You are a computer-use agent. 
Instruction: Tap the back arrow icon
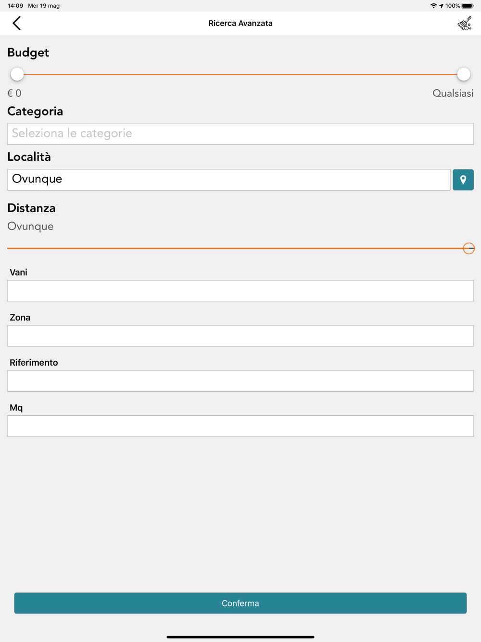tap(17, 23)
